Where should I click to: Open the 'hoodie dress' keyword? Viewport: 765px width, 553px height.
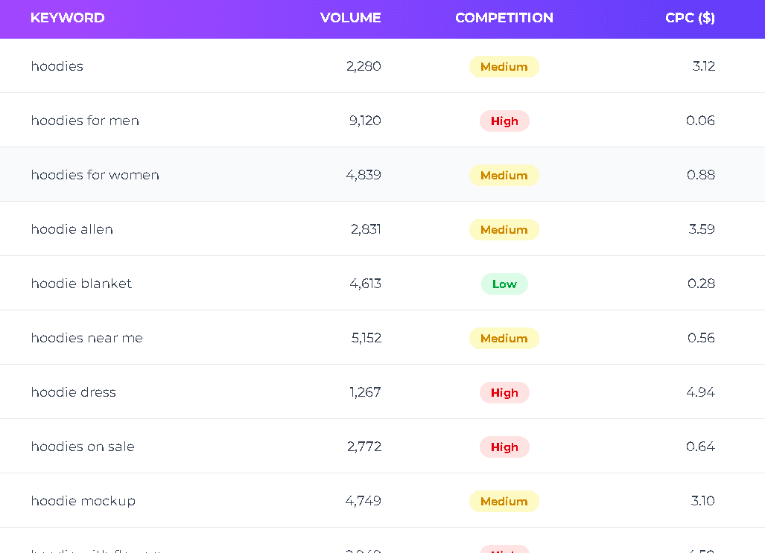[74, 392]
